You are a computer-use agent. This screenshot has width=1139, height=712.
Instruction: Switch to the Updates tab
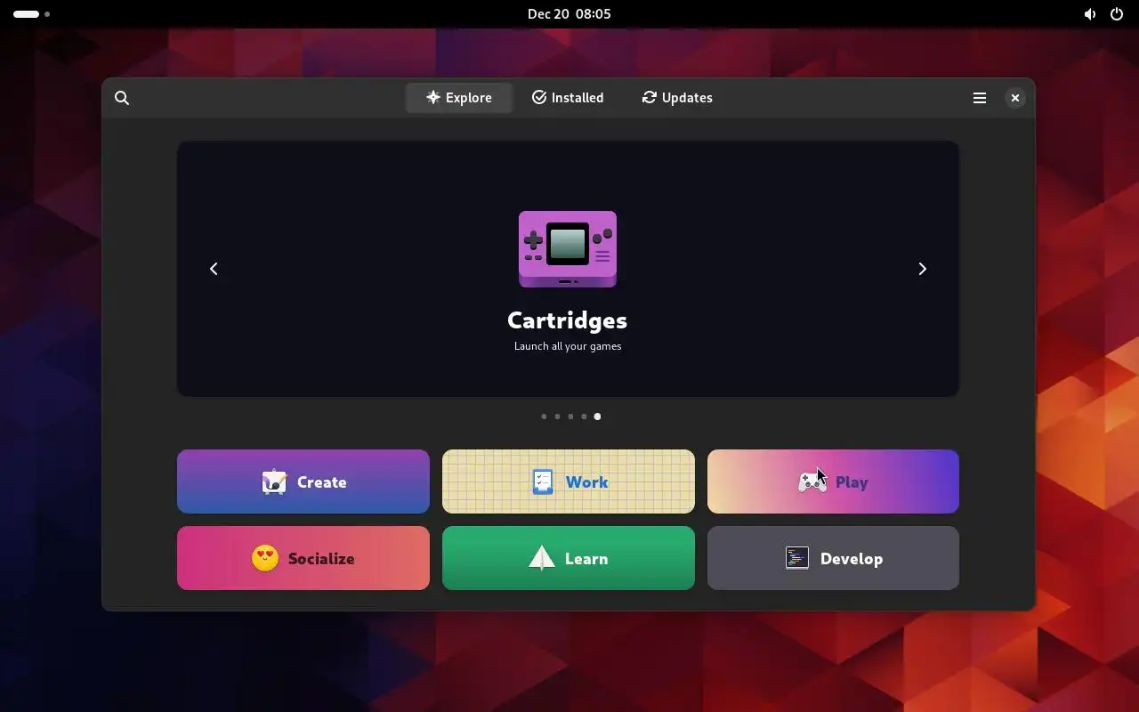point(677,98)
